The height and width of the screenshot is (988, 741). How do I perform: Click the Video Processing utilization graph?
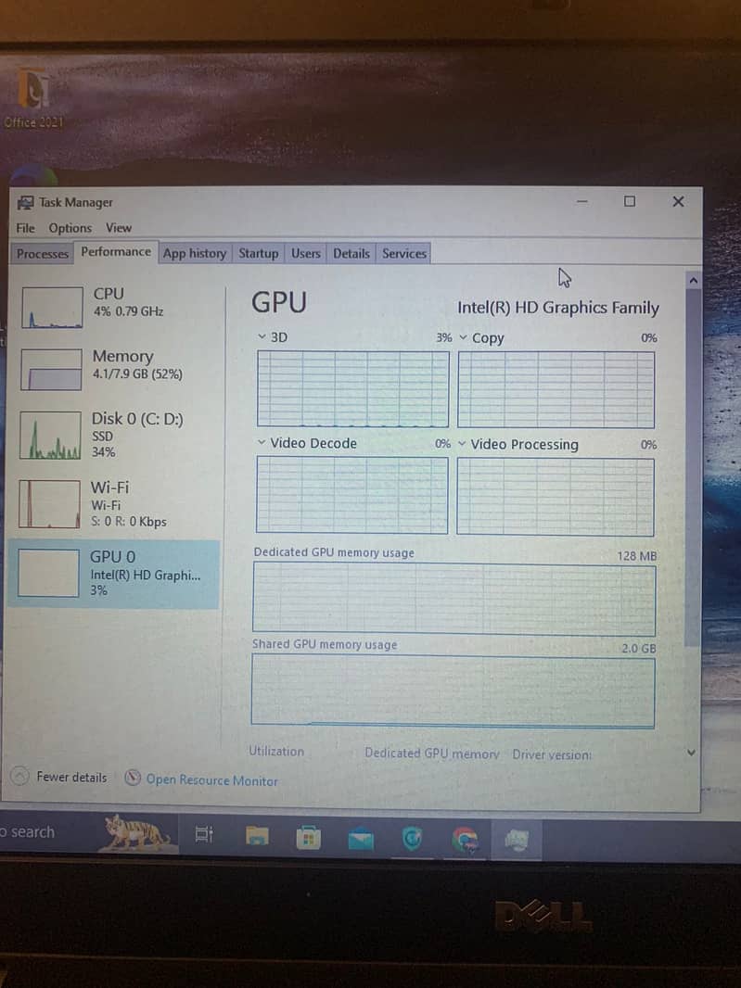pyautogui.click(x=555, y=497)
